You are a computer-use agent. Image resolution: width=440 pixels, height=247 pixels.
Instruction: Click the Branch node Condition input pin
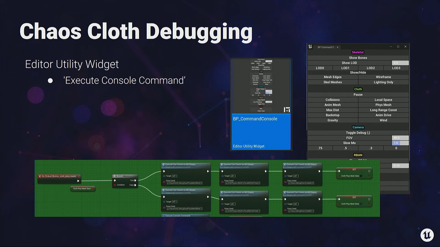pyautogui.click(x=115, y=185)
